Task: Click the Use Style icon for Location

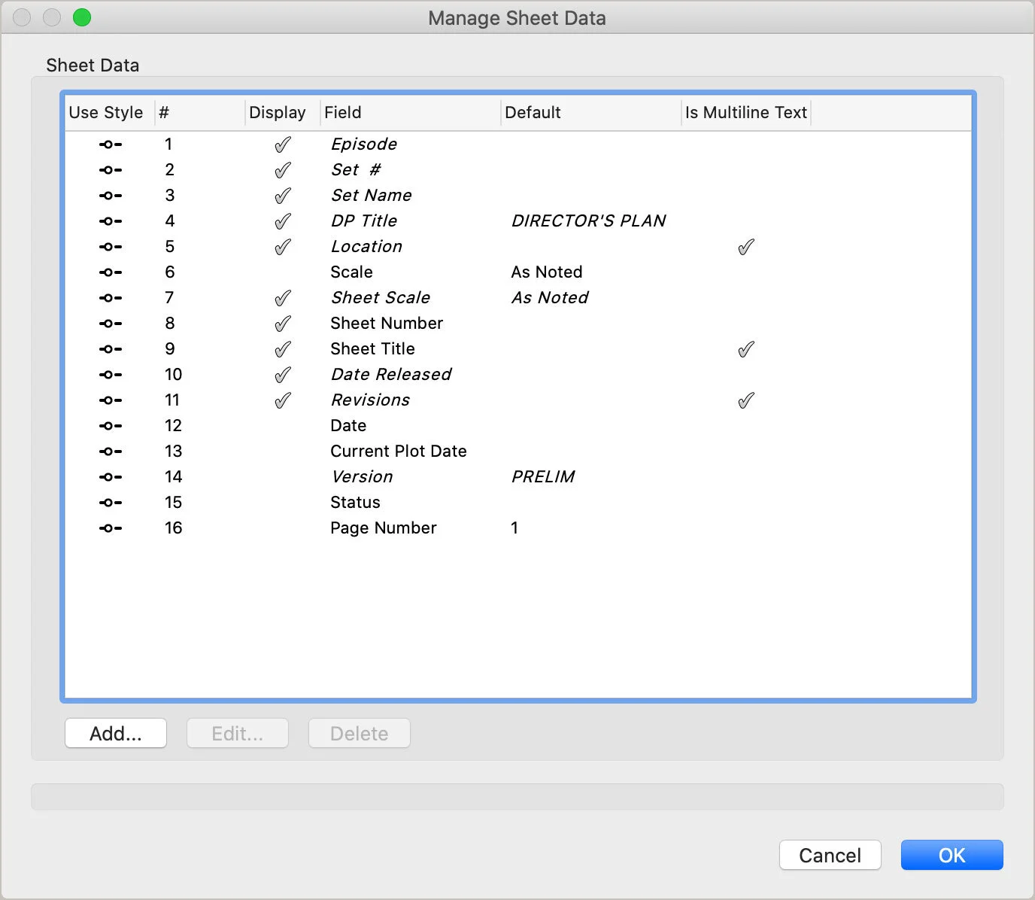Action: pyautogui.click(x=110, y=246)
